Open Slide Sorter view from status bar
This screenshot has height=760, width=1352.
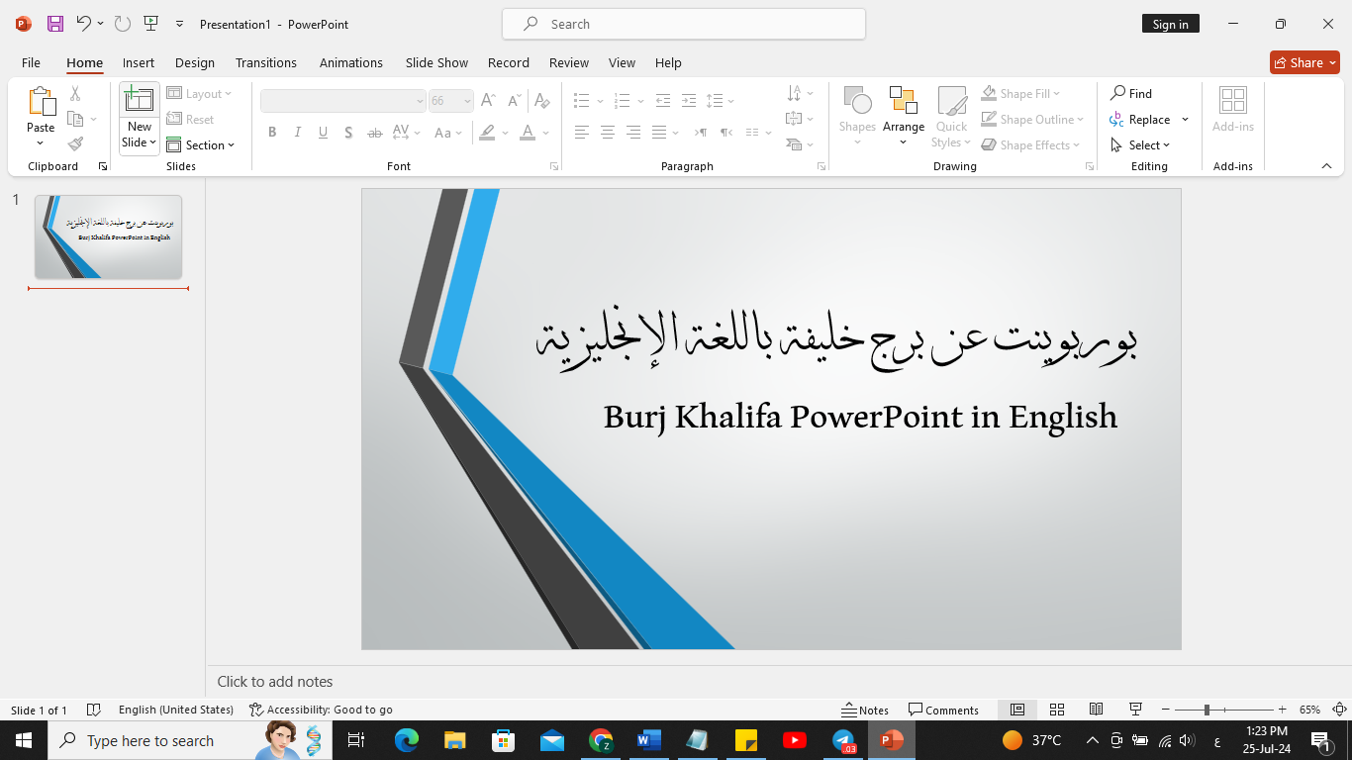tap(1057, 710)
